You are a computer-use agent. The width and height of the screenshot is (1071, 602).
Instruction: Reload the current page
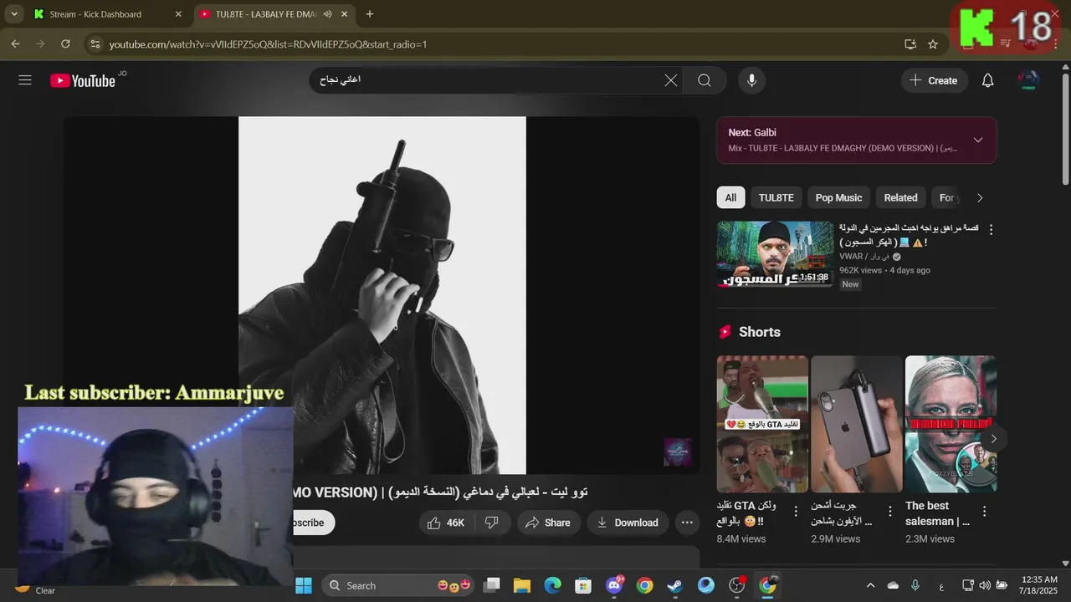(65, 43)
